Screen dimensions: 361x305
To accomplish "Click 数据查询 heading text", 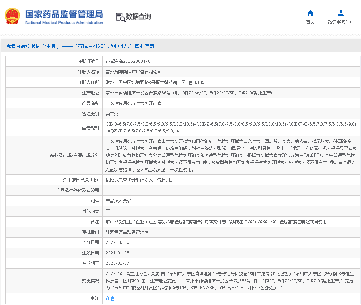I will click(138, 17).
